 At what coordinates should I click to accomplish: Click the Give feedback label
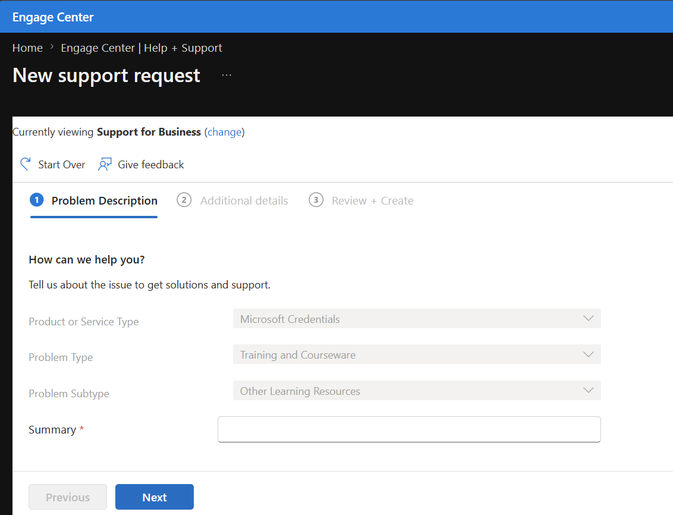tap(150, 165)
